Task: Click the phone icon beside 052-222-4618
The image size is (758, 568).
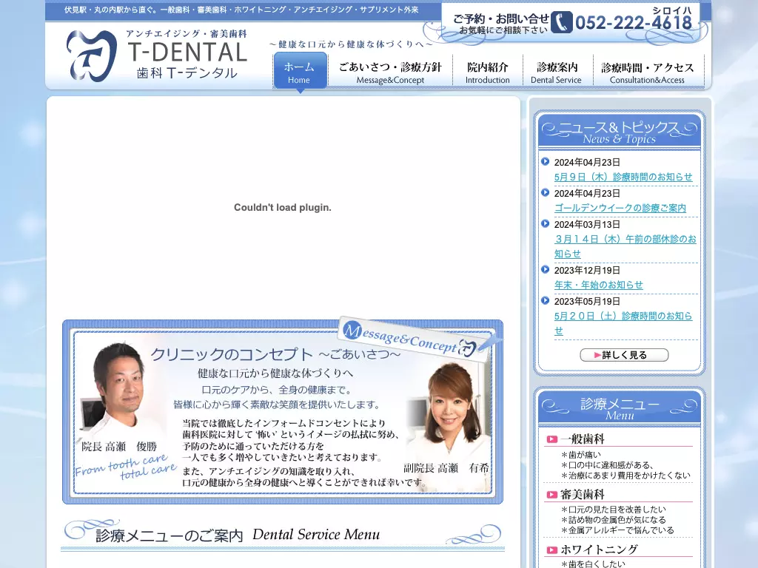Action: [561, 22]
